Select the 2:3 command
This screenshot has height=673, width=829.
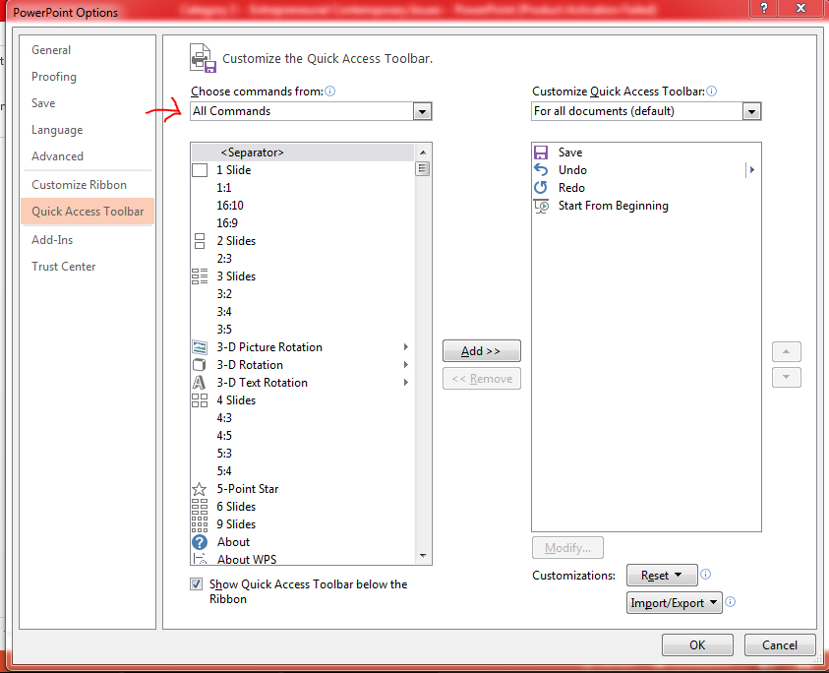[303, 259]
